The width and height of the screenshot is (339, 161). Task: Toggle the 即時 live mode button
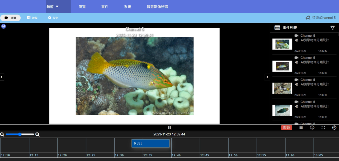(286, 128)
